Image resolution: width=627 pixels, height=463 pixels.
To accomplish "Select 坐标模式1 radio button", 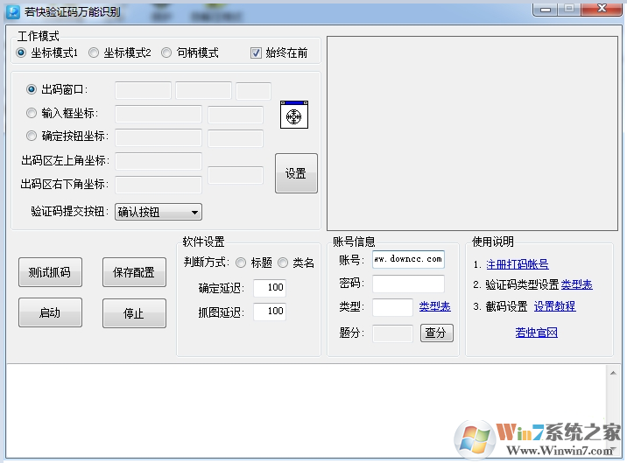I will coord(21,53).
